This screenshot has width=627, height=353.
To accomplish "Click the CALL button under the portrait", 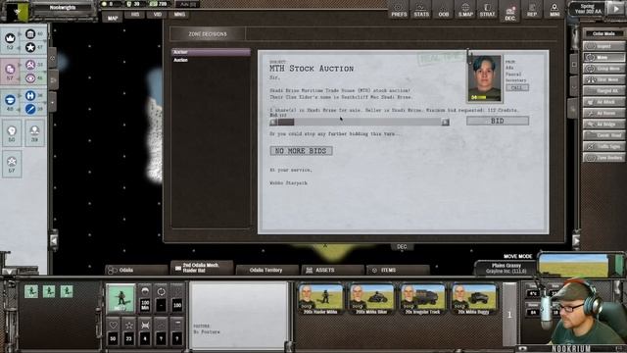I will click(517, 87).
